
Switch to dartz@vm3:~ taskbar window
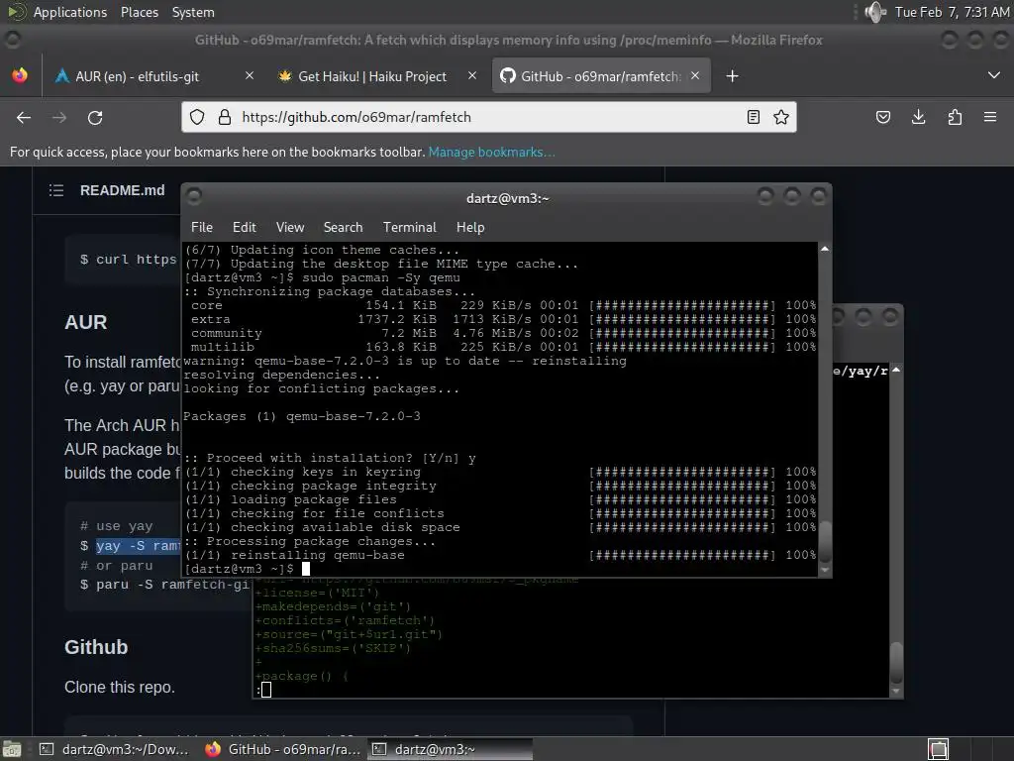pos(451,749)
